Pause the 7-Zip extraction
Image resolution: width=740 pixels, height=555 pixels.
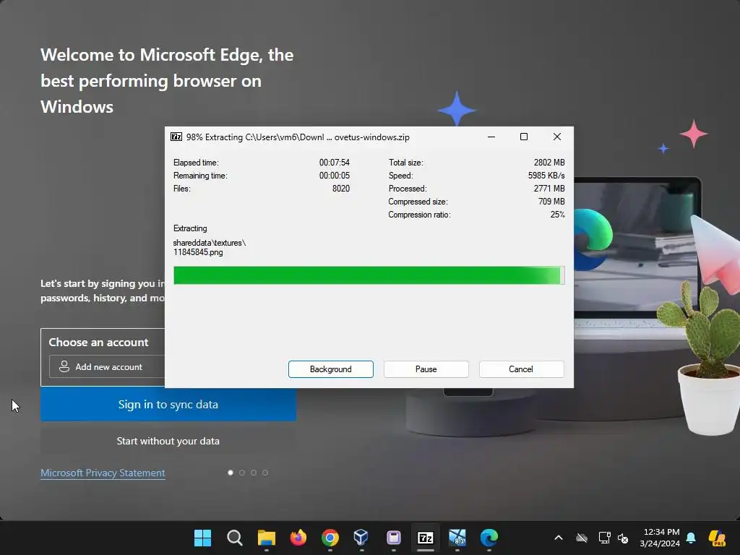pyautogui.click(x=426, y=369)
